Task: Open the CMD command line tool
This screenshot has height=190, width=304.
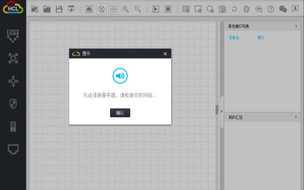Action: tap(259, 9)
